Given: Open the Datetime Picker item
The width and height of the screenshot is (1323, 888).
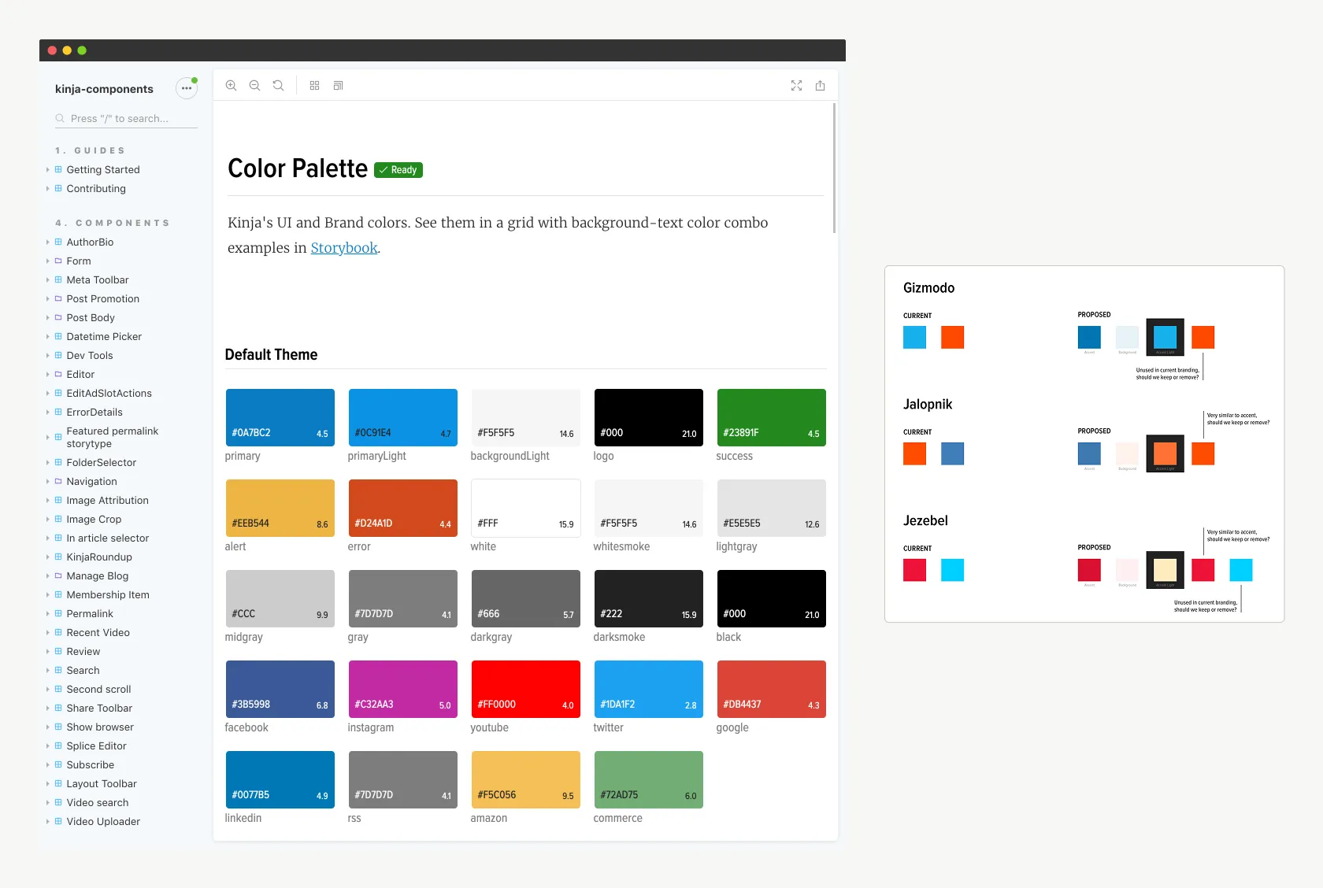Looking at the screenshot, I should coord(104,336).
